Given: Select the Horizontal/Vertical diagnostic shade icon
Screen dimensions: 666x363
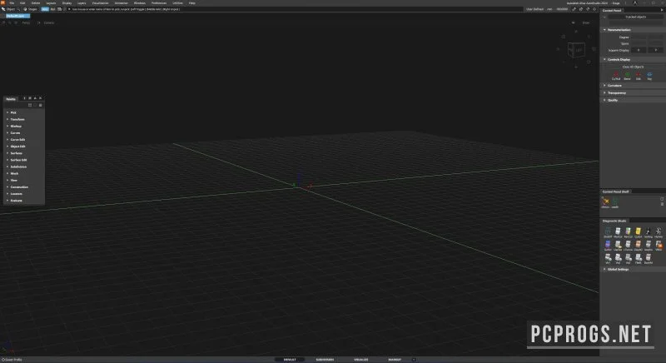Looking at the screenshot, I should (x=659, y=232).
